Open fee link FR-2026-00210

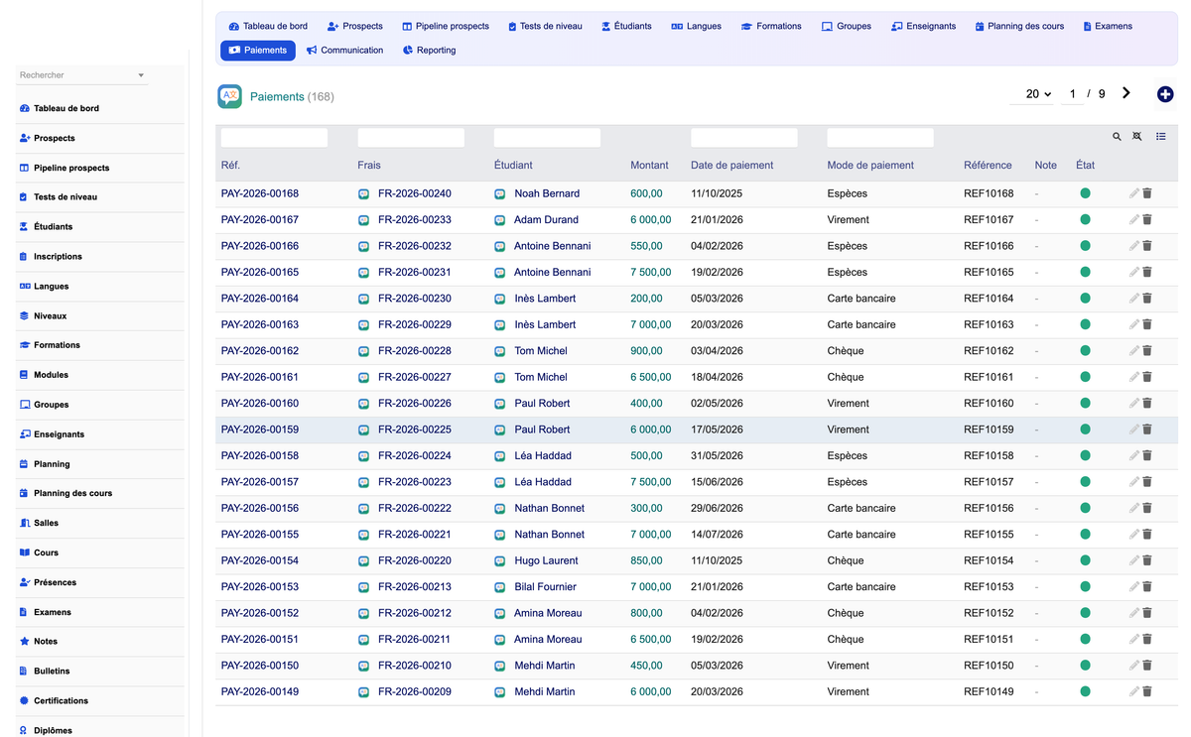(415, 666)
